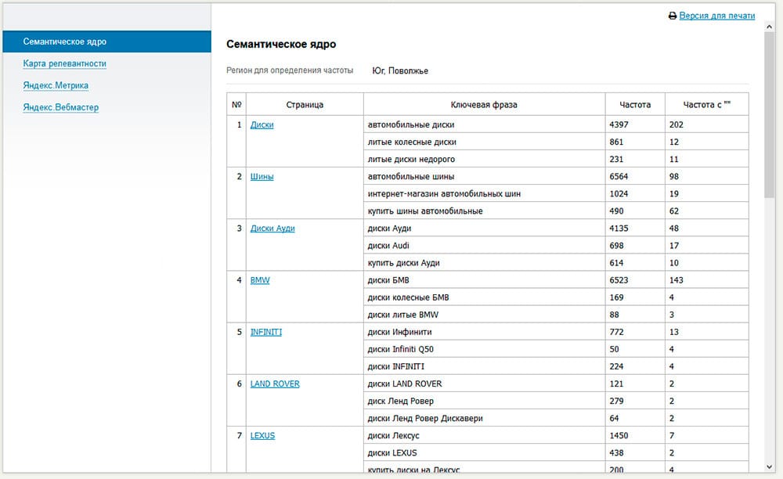
Task: Select Семантическое ядро in the sidebar
Action: (65, 41)
